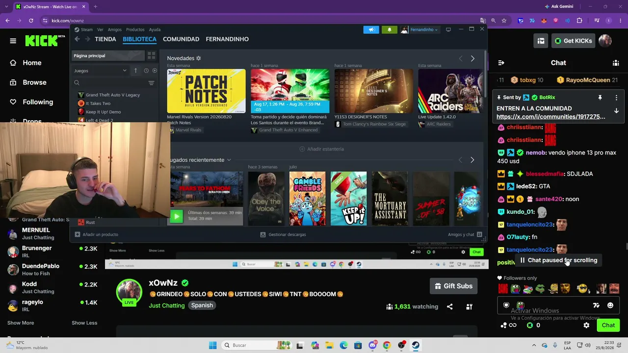
Task: Open Windows Start menu on taskbar
Action: [x=212, y=345]
